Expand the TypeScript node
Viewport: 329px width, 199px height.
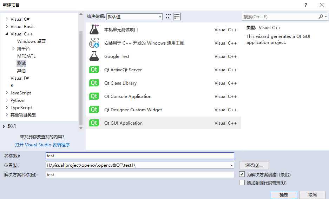tap(7, 108)
